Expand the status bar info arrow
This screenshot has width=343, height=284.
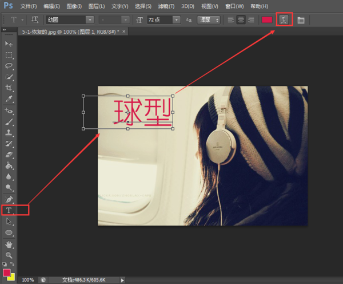(122, 280)
